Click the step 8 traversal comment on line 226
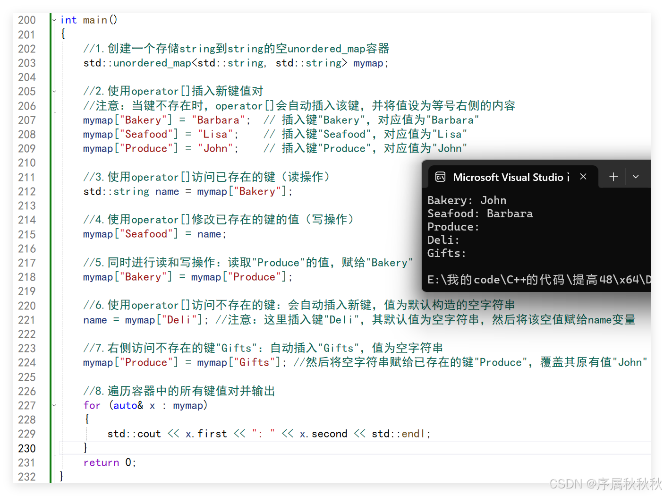Viewport: 664px width, 496px height. click(179, 391)
